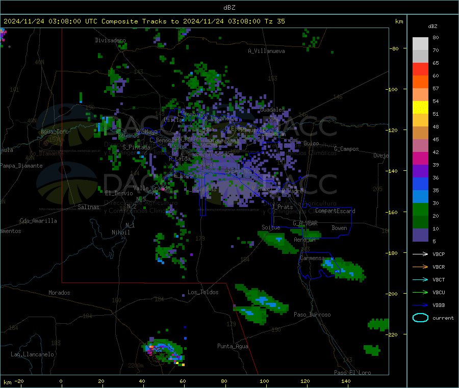Pick the magenta 39-42 dBZ color swatch

pyautogui.click(x=420, y=158)
